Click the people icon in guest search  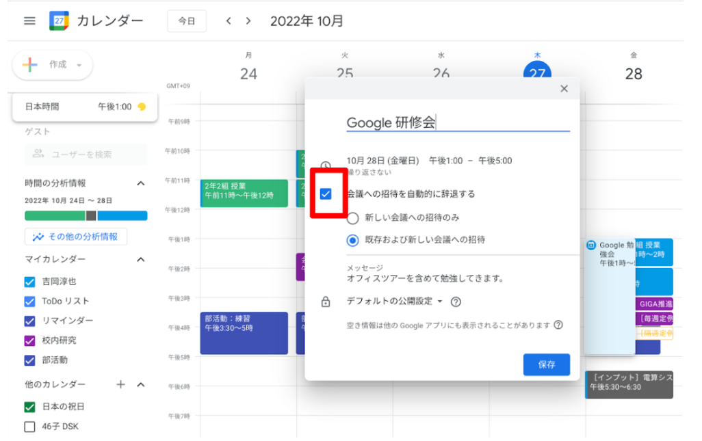tap(38, 154)
